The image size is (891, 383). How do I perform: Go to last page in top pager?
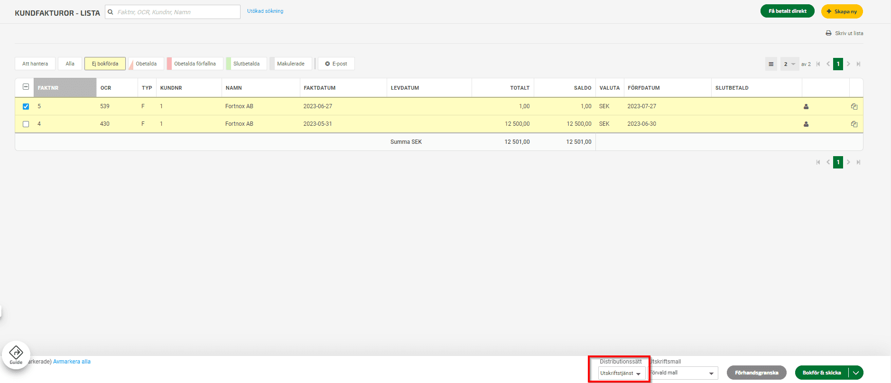coord(858,64)
